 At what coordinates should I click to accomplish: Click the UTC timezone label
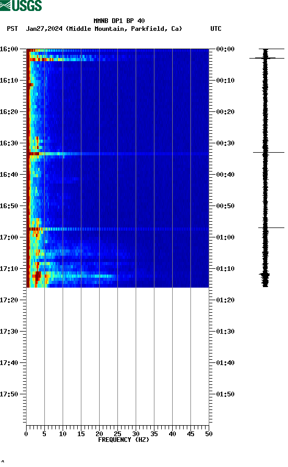pyautogui.click(x=216, y=29)
